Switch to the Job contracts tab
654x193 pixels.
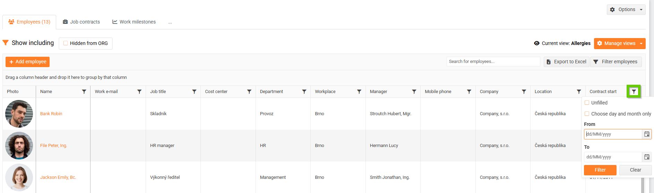(81, 22)
